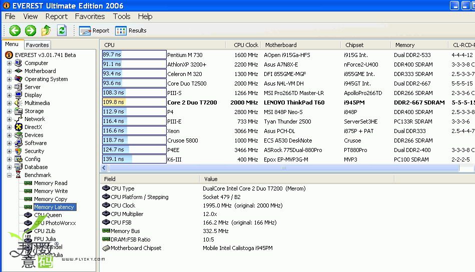Click the 89.7 ns latency bar

134,54
